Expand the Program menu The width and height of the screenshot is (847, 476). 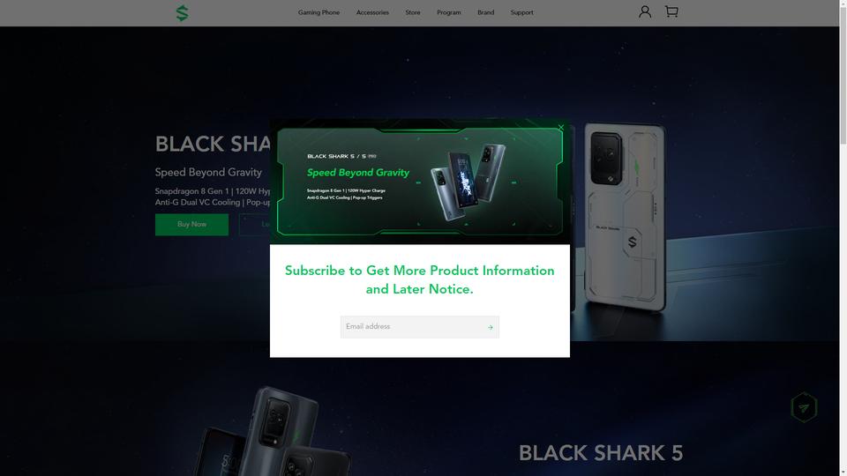[449, 12]
